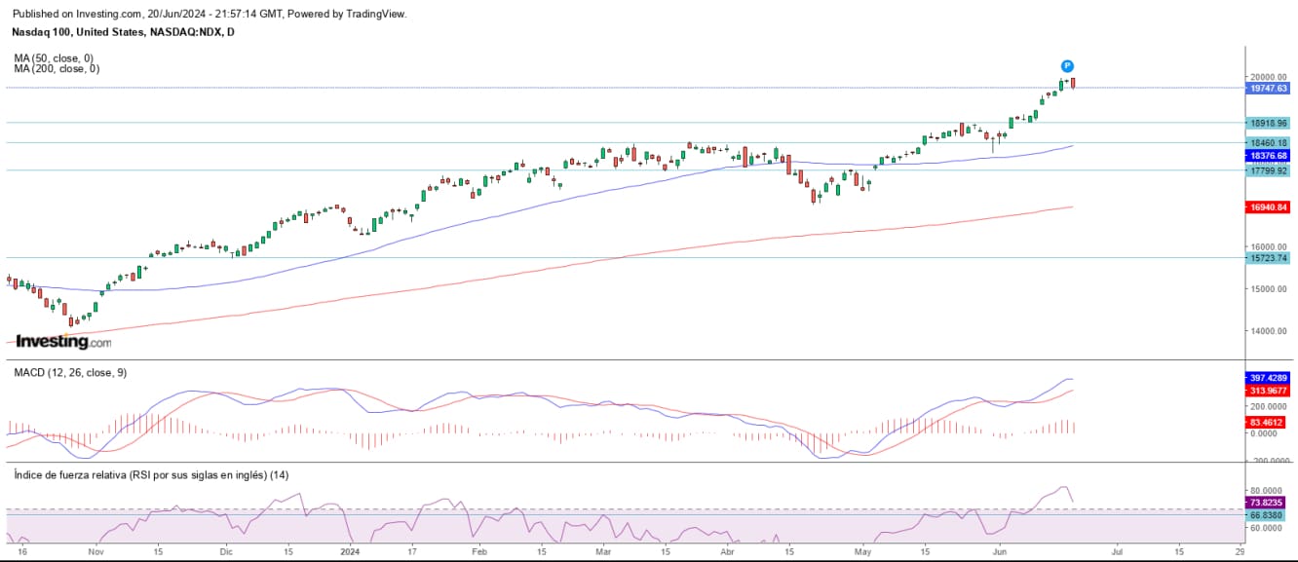Select the MA (200, close, 0) indicator label
This screenshot has width=1298, height=562.
57,69
